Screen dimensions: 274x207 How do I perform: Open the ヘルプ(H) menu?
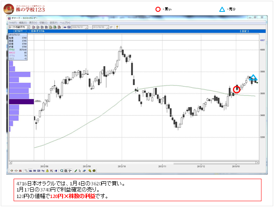tap(65, 22)
